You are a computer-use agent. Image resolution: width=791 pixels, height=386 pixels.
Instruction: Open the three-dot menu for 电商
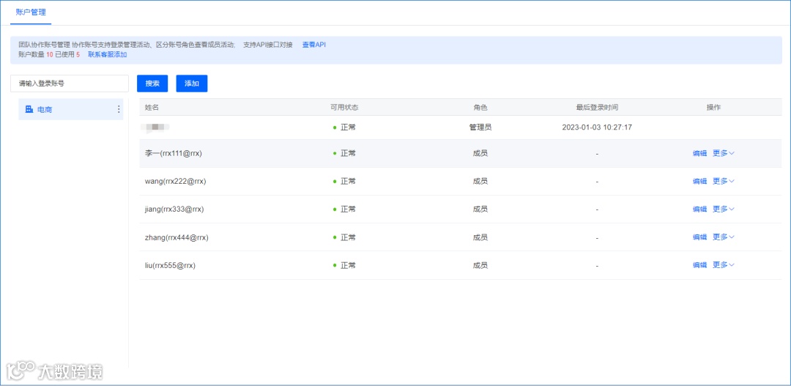point(119,109)
